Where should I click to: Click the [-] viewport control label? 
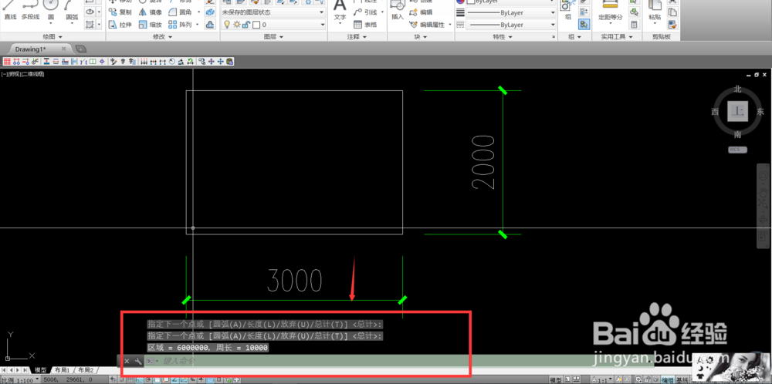click(x=4, y=74)
